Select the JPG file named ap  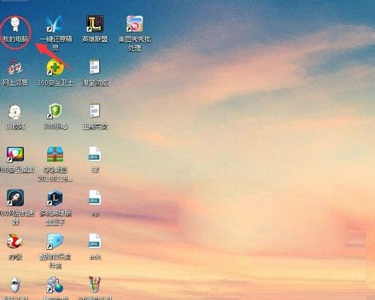click(94, 197)
